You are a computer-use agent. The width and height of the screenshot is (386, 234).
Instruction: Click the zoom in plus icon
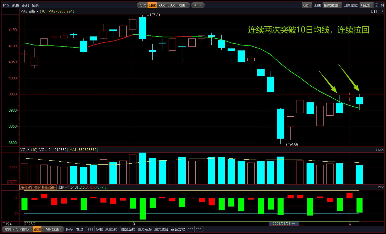tap(195, 5)
